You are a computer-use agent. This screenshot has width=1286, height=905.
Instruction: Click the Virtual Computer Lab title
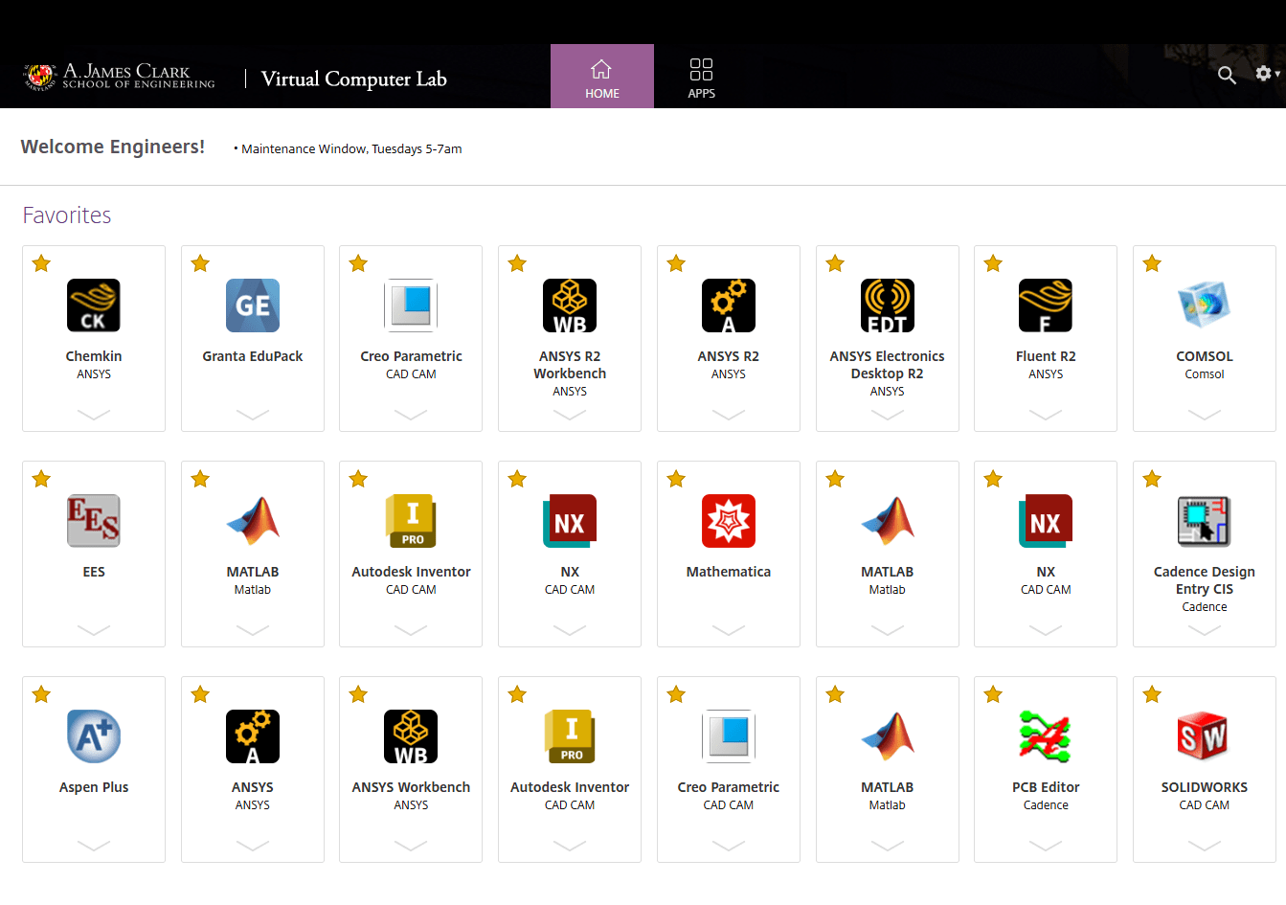[x=352, y=79]
